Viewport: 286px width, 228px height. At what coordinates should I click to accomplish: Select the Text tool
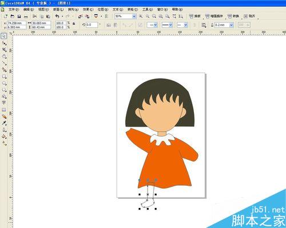pyautogui.click(x=4, y=103)
